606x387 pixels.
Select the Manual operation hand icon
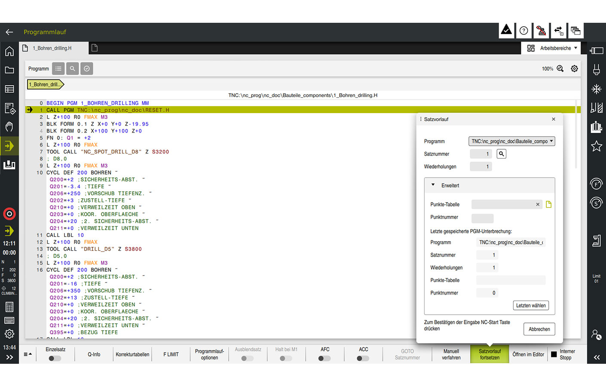point(9,126)
